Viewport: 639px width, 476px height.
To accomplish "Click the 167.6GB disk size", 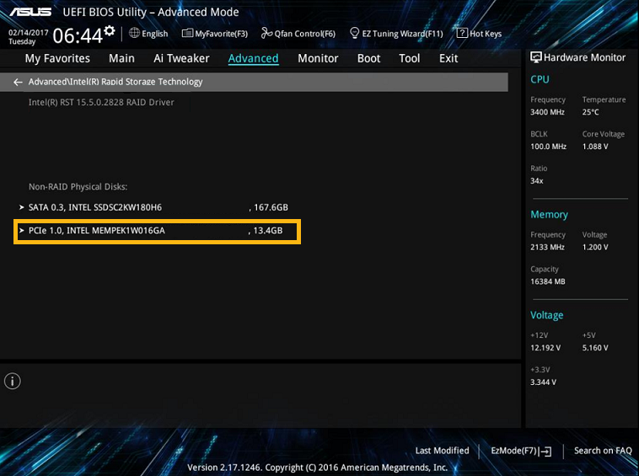I will tap(271, 207).
